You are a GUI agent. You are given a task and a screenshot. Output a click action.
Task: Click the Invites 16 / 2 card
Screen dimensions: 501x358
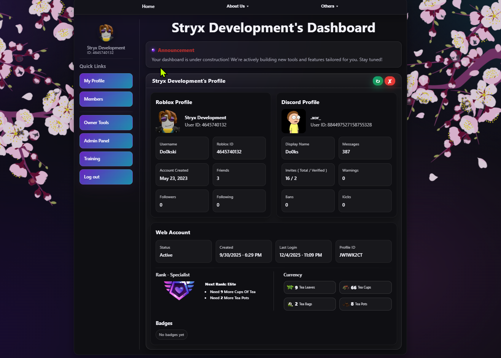[x=308, y=175]
